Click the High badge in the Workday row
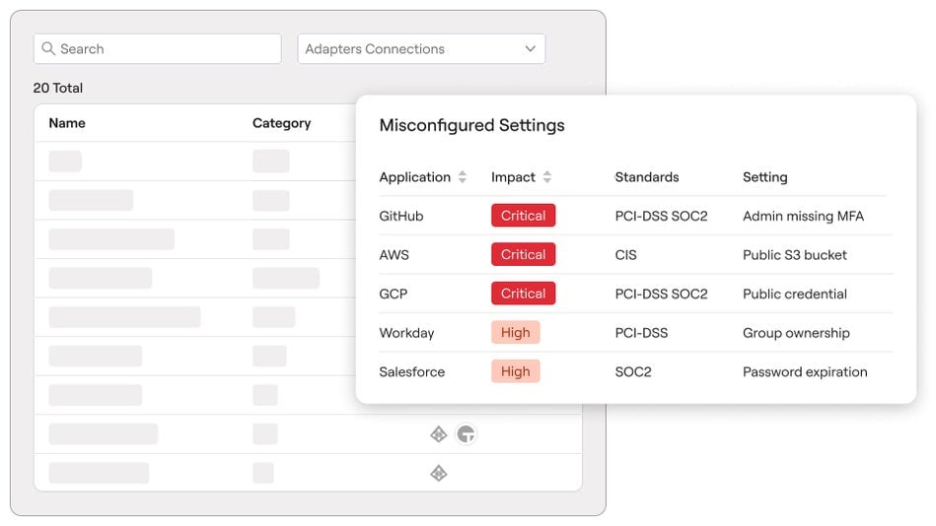936x526 pixels. [515, 333]
